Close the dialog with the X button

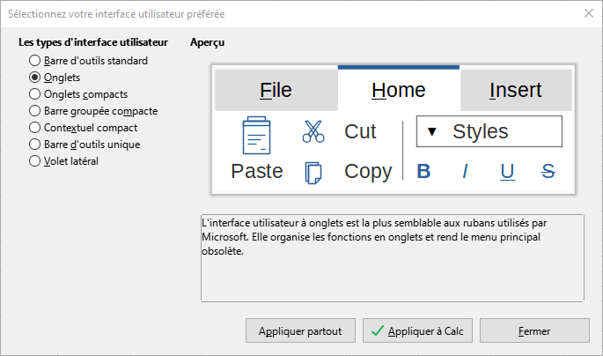tap(588, 13)
